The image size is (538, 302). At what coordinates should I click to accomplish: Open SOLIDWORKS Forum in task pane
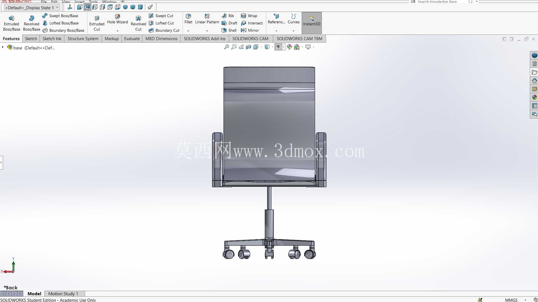534,114
